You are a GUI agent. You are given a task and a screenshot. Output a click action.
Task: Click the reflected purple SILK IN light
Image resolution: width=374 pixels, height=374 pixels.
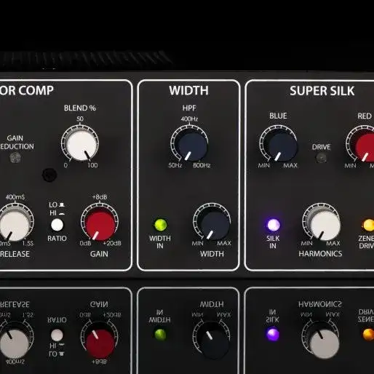pyautogui.click(x=273, y=334)
